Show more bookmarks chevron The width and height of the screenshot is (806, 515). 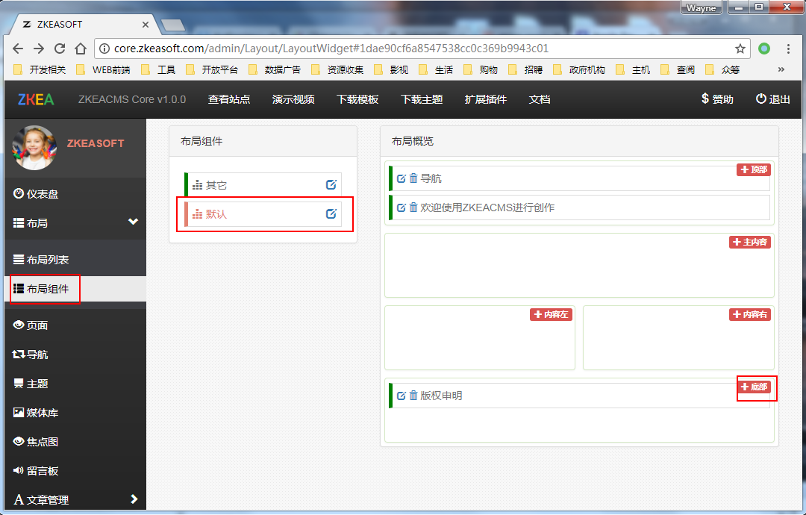pos(781,69)
